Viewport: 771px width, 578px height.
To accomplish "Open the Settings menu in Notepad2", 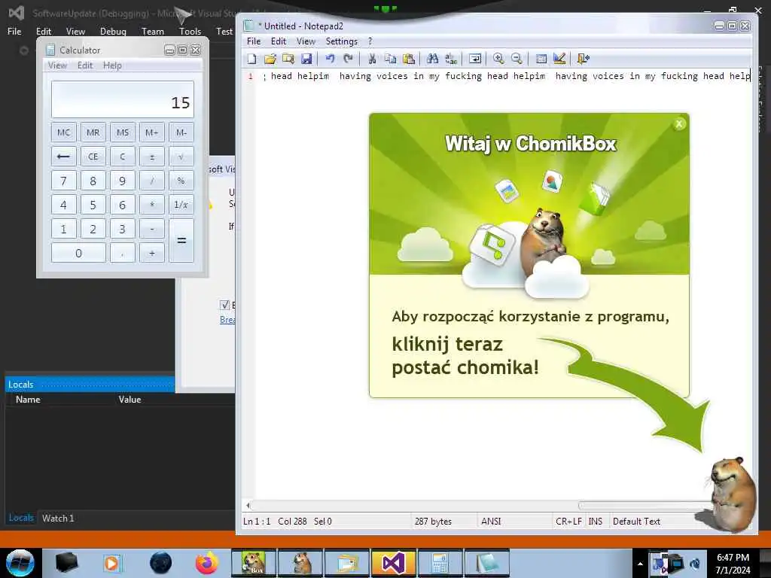I will [342, 41].
